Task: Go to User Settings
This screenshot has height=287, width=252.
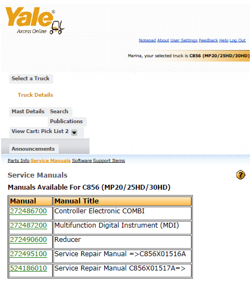Action: 184,40
